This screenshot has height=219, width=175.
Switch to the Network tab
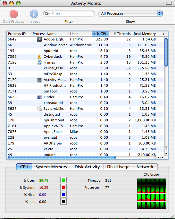point(145,167)
